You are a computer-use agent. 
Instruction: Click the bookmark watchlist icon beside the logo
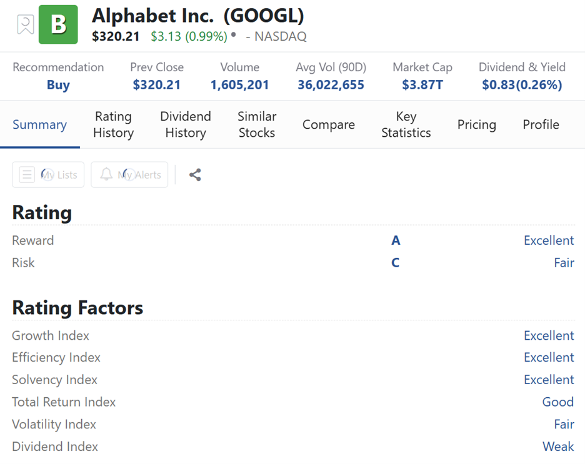(x=25, y=24)
